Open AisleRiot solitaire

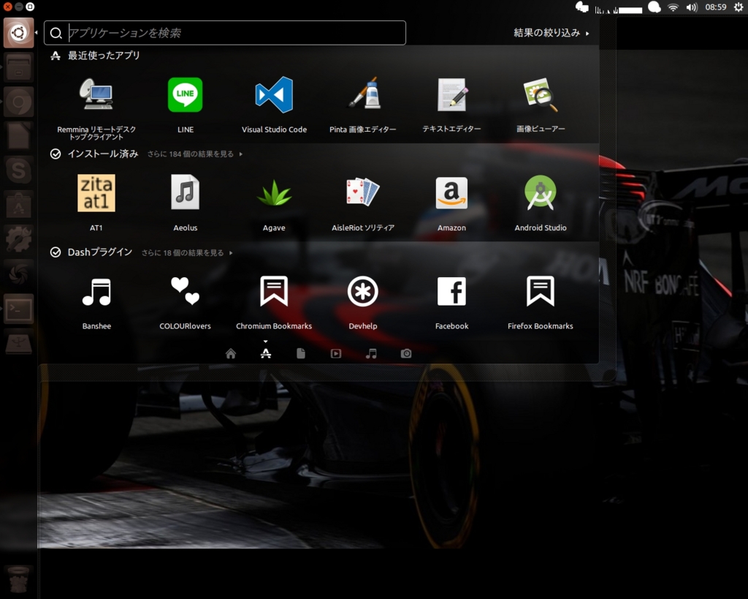(x=362, y=203)
